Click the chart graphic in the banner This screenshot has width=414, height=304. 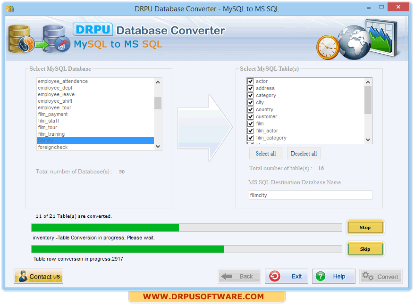click(x=382, y=37)
